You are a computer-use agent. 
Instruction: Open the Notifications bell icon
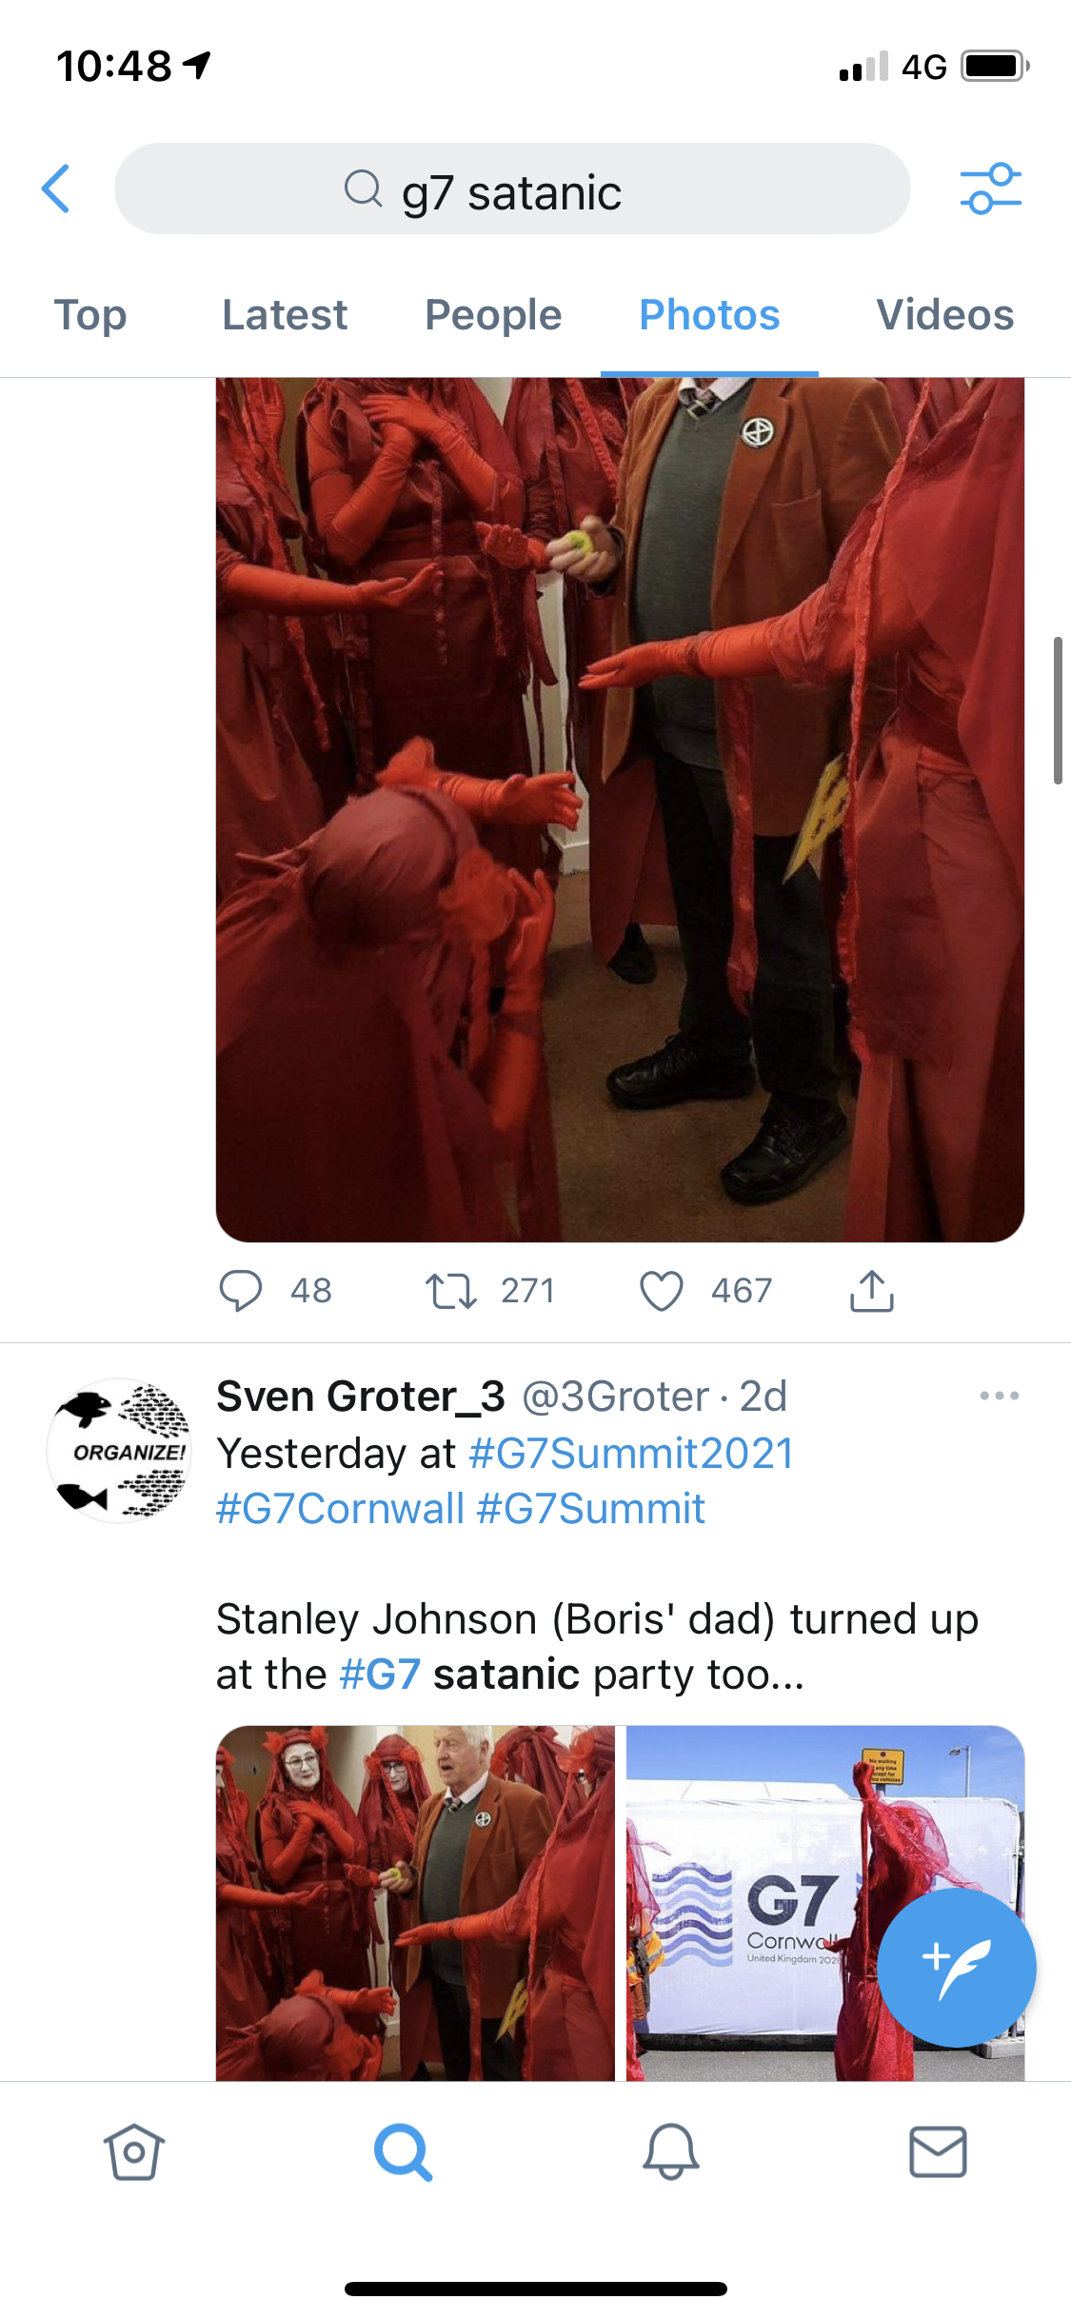(x=670, y=2151)
